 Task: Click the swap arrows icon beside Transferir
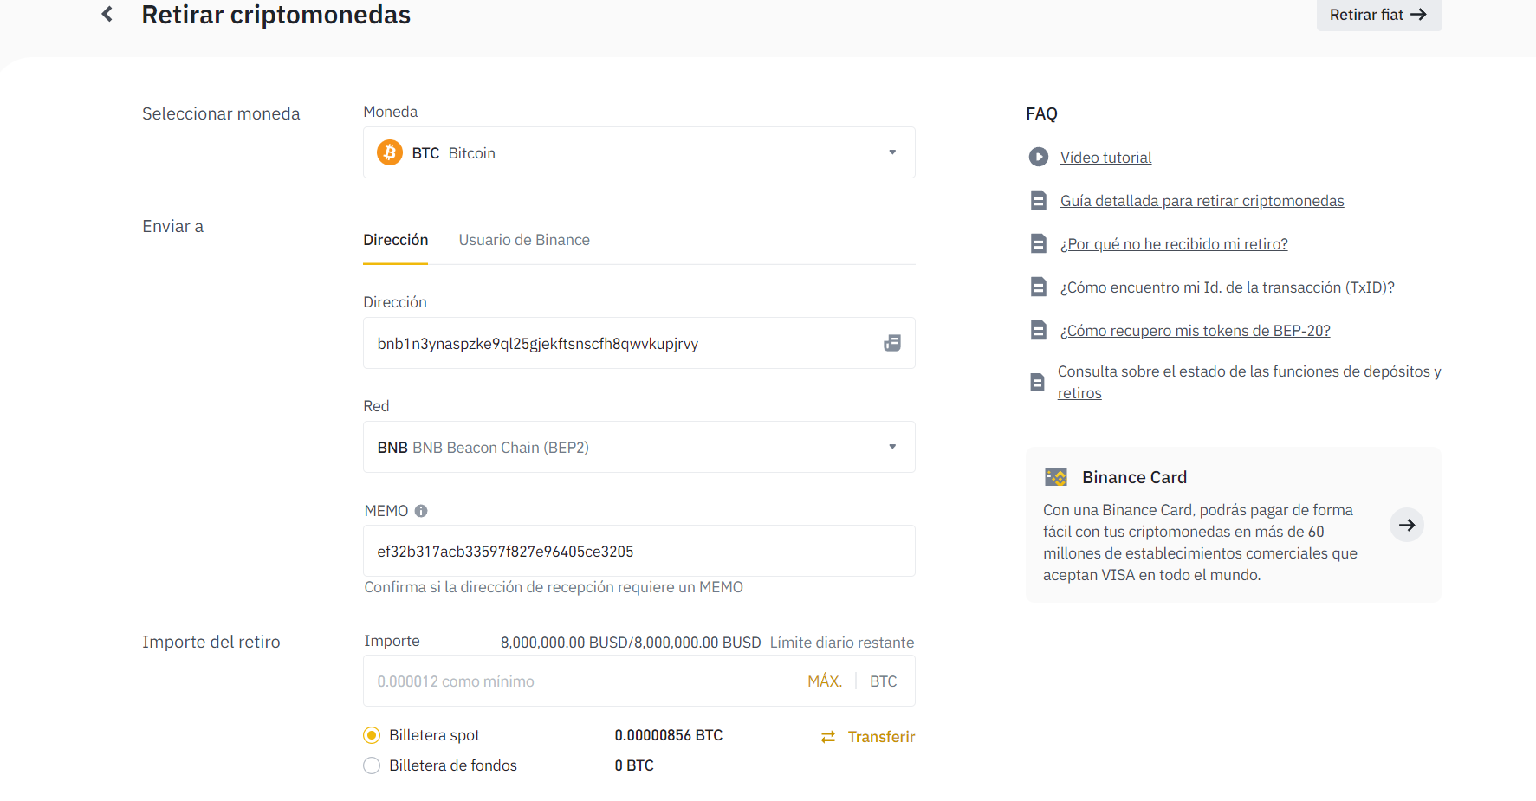click(x=828, y=737)
